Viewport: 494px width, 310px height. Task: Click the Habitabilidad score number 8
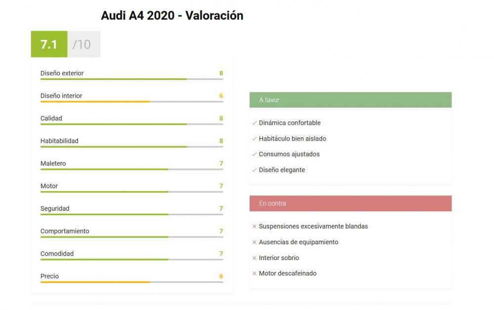point(221,141)
